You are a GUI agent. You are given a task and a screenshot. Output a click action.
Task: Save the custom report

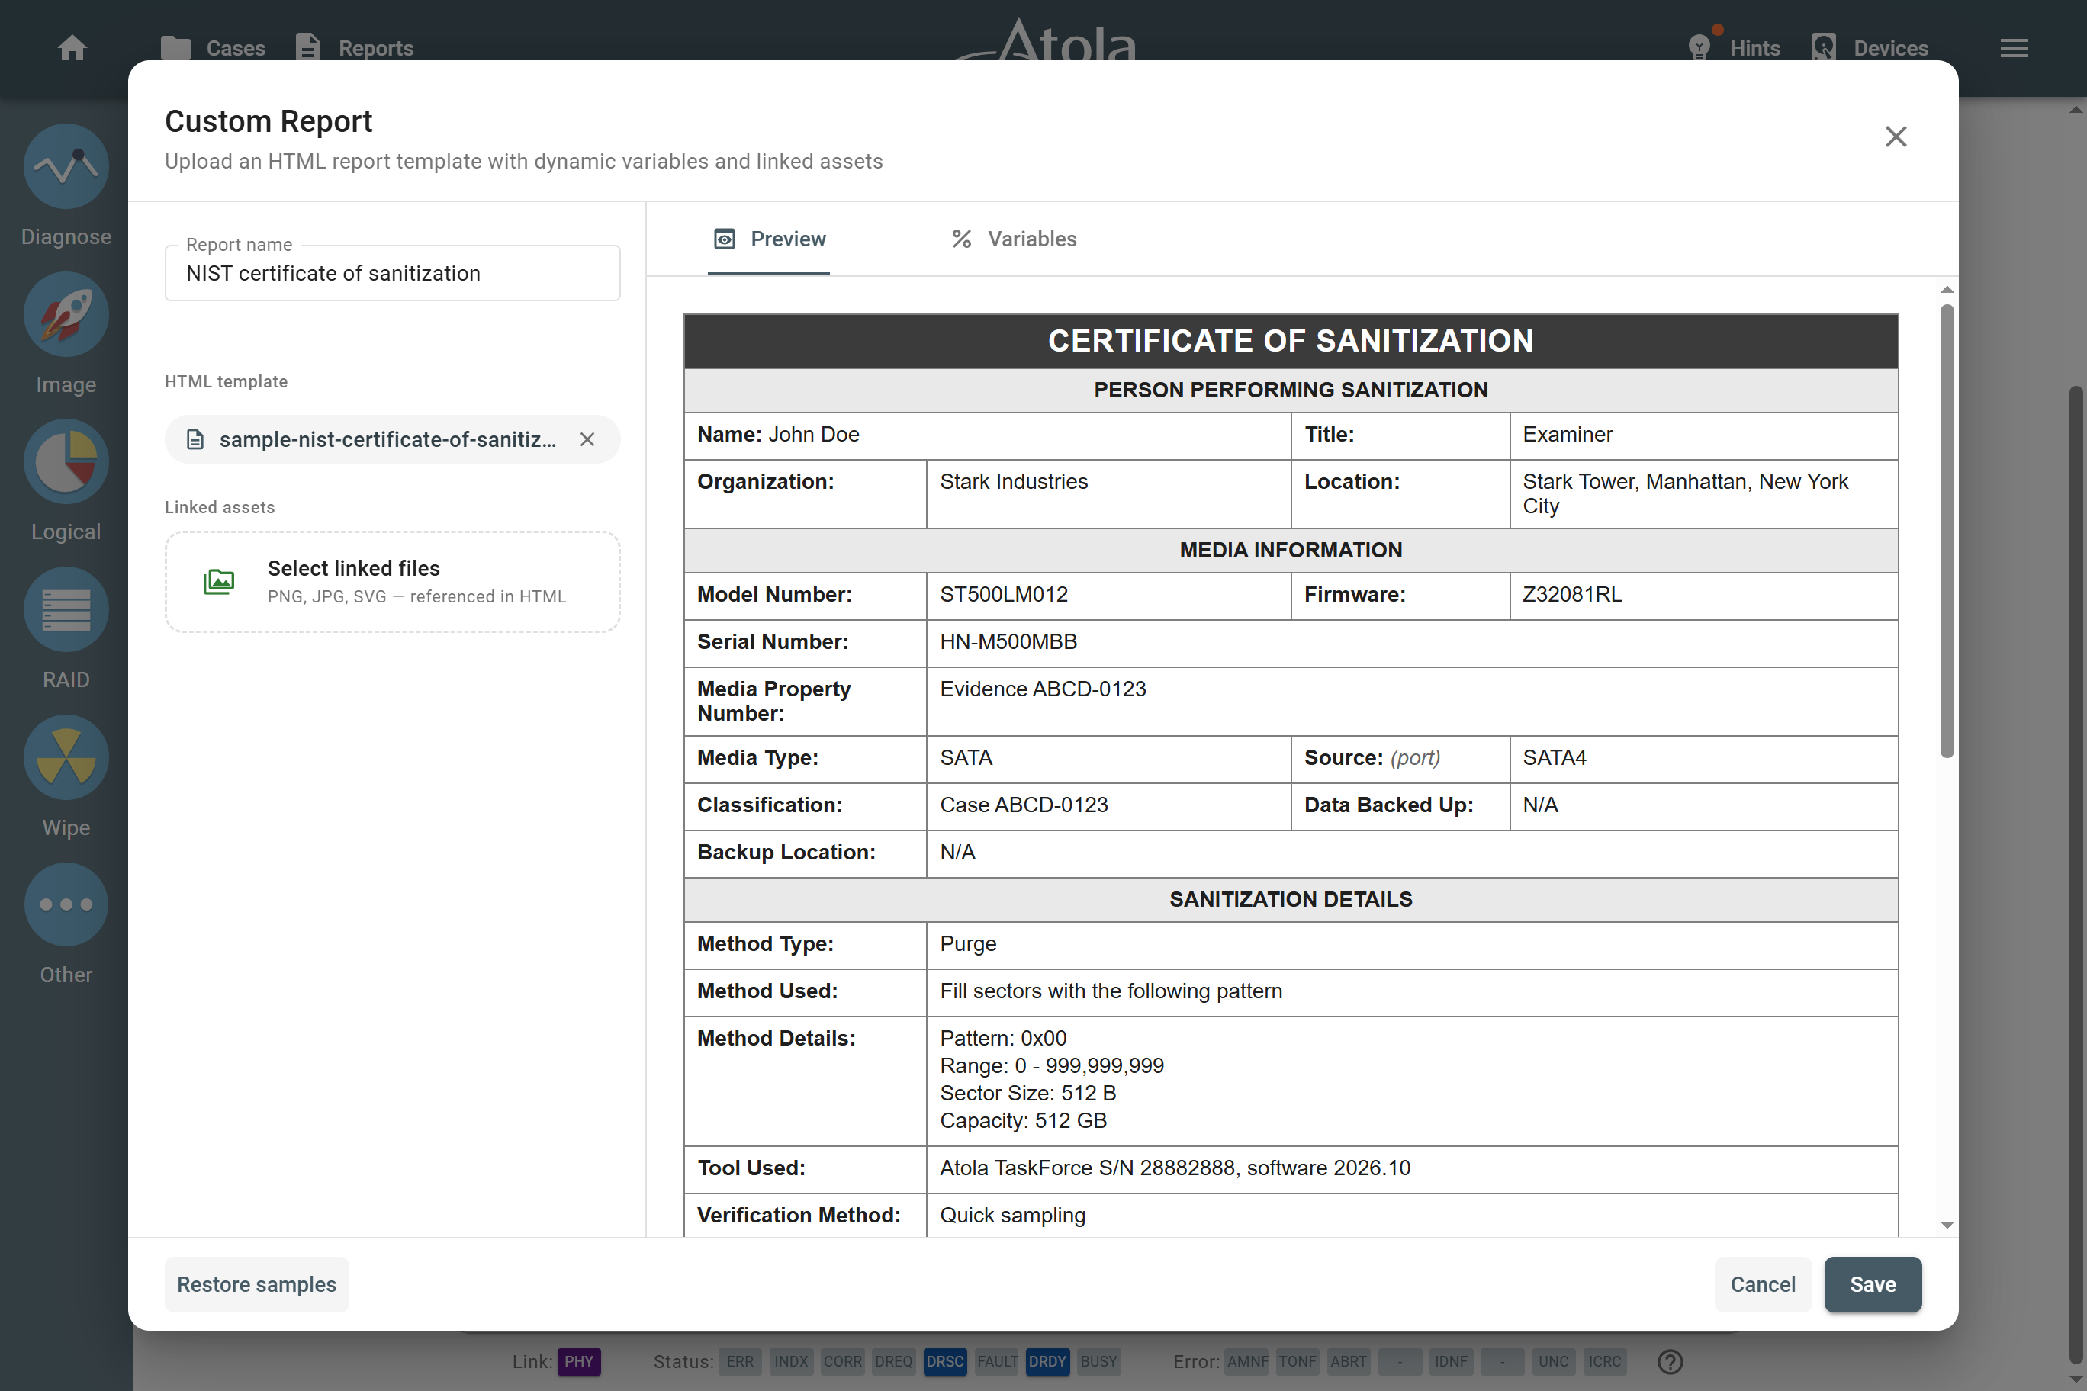tap(1872, 1284)
